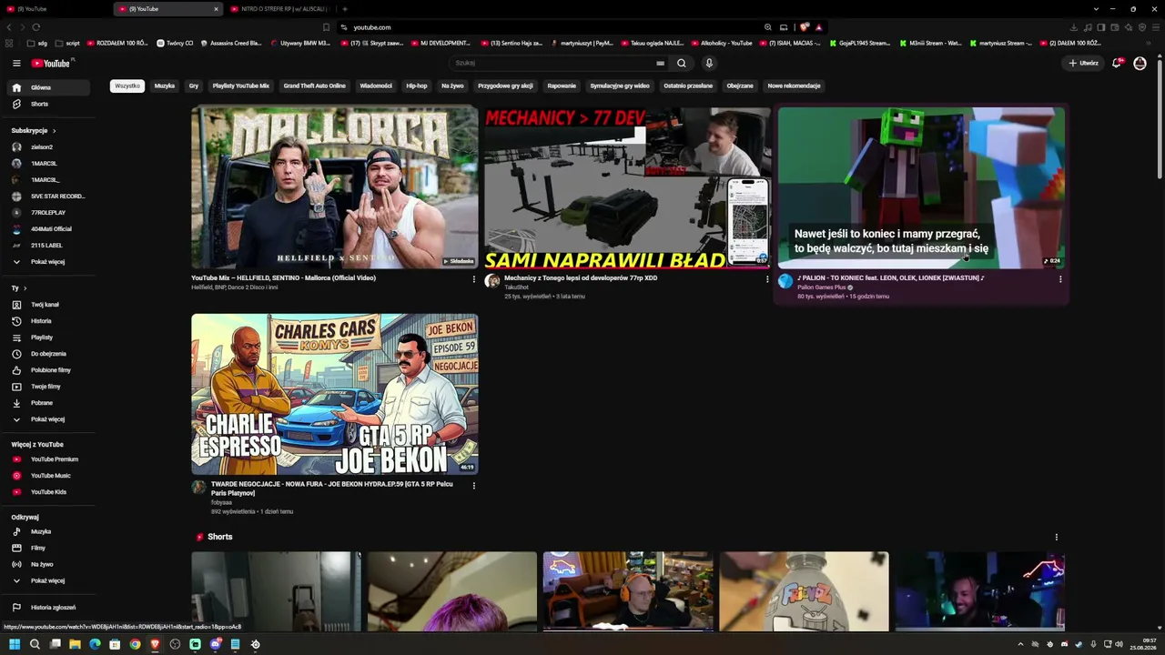Reload the page in the browser toolbar
Screen dimensions: 1165x655
(35, 27)
